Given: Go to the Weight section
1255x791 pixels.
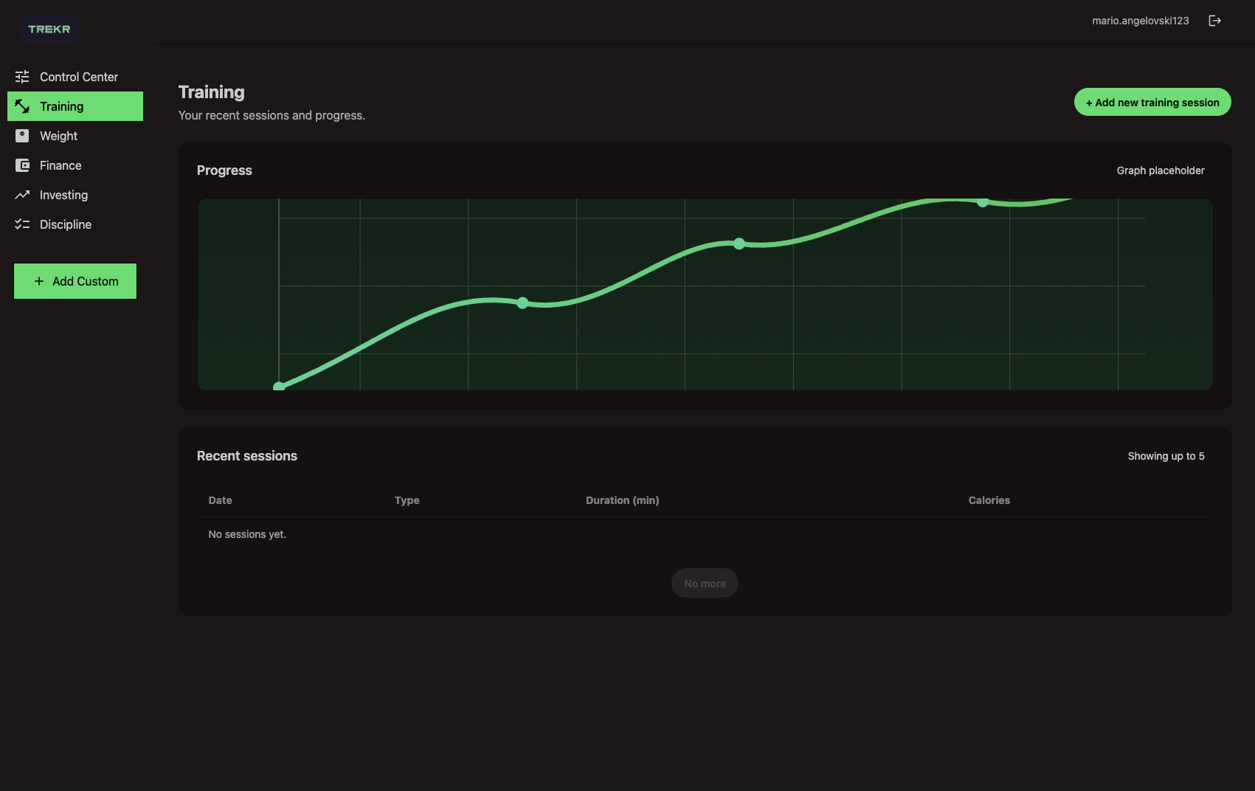Looking at the screenshot, I should point(58,136).
